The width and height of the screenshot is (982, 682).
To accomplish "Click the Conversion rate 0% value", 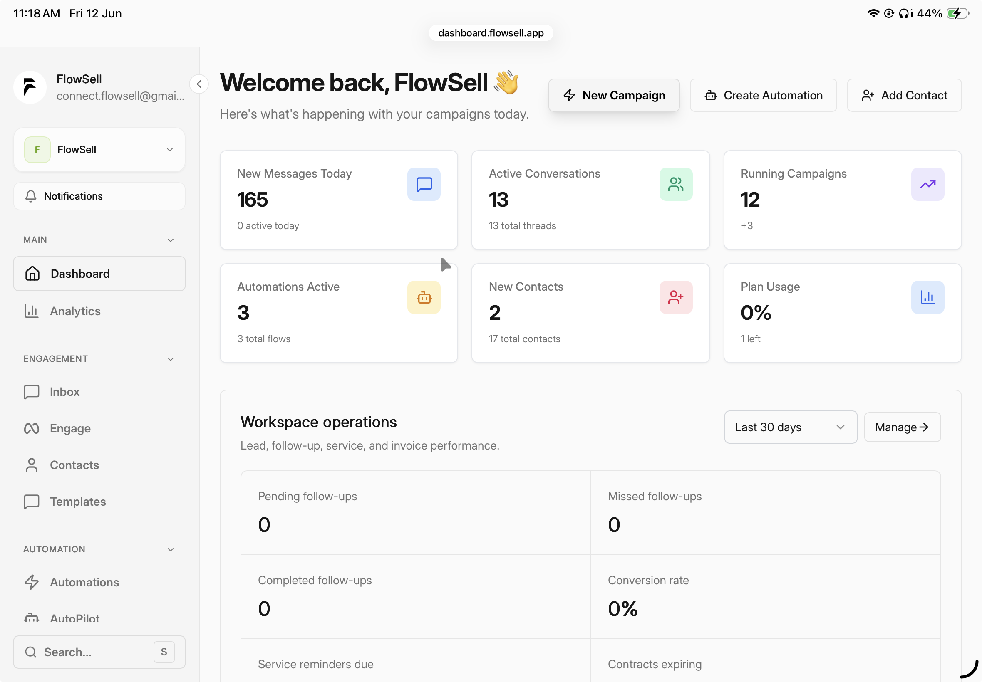I will (622, 609).
